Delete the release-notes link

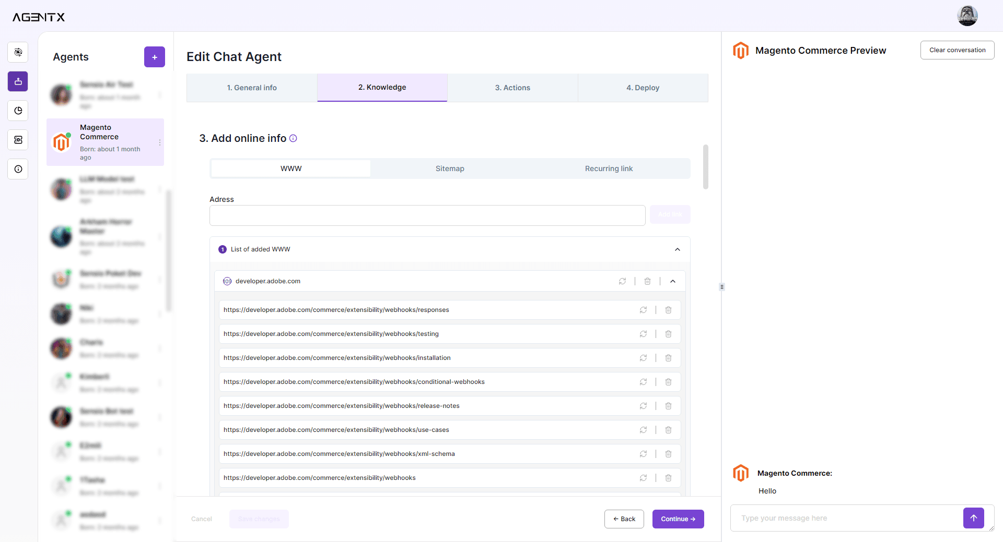[x=668, y=406]
